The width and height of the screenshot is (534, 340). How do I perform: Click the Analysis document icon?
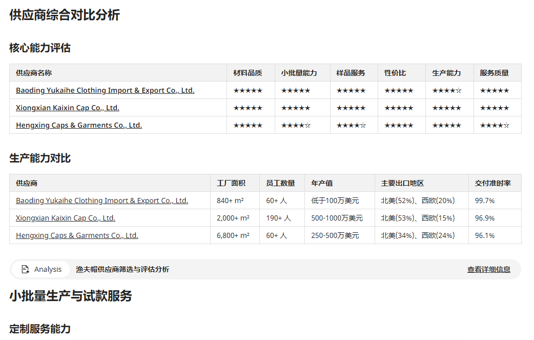pos(25,269)
